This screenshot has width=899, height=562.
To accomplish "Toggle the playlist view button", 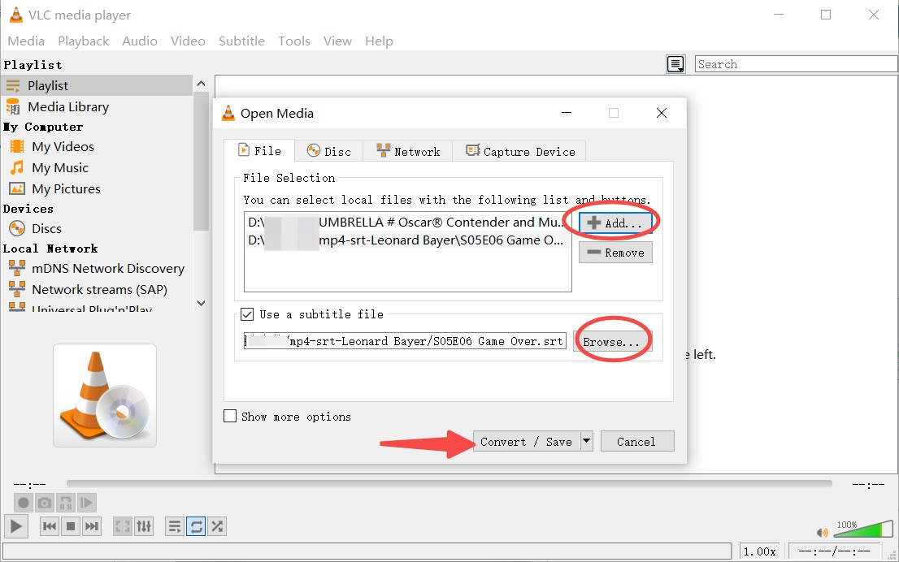I will pos(175,526).
